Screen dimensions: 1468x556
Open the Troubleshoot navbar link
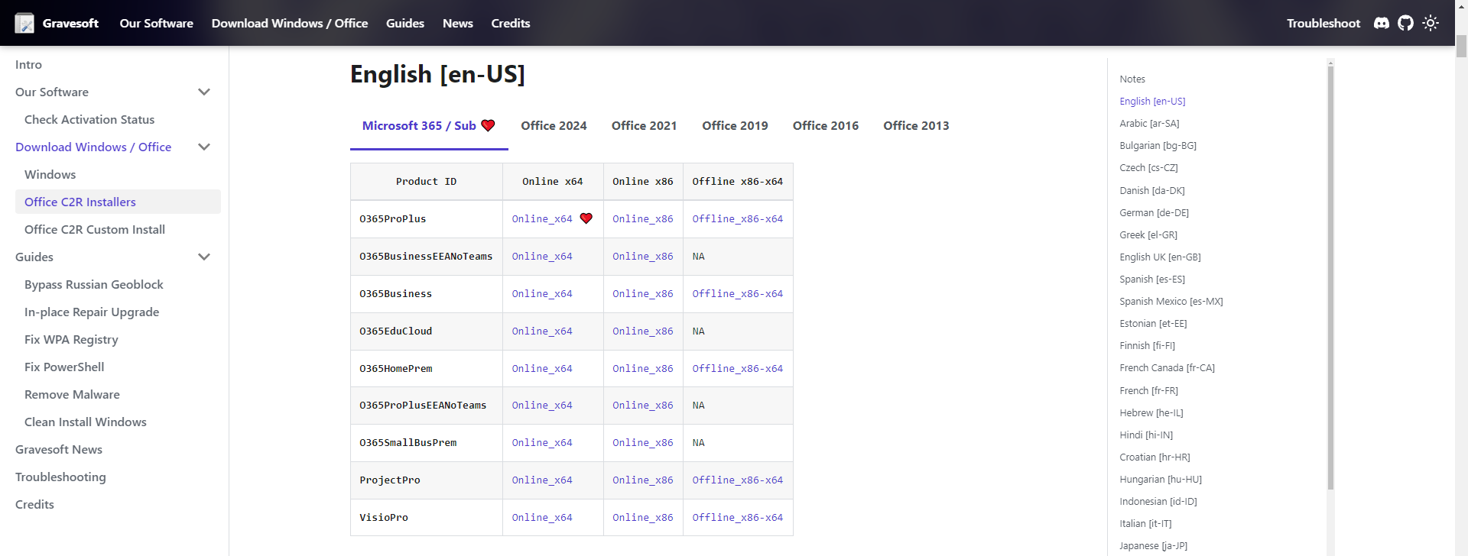[1323, 23]
